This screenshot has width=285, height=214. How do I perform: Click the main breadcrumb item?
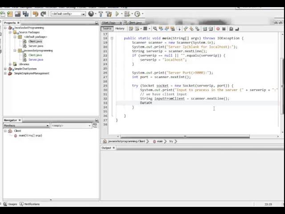pyautogui.click(x=160, y=141)
